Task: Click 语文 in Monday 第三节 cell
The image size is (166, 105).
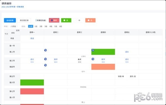Action: tap(32, 59)
